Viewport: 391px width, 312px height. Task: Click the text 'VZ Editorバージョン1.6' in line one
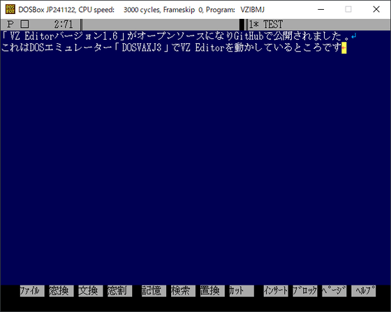point(64,36)
